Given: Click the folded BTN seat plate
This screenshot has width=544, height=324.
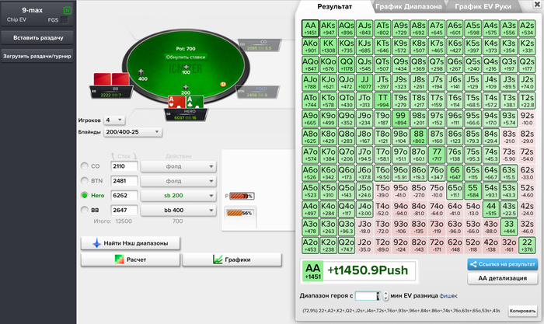Looking at the screenshot, I should click(x=258, y=92).
